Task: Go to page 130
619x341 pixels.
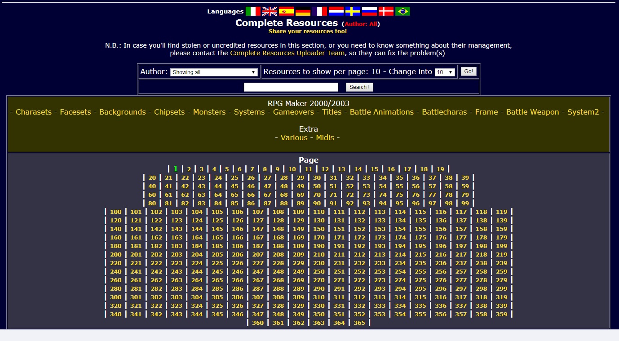Action: (319, 221)
